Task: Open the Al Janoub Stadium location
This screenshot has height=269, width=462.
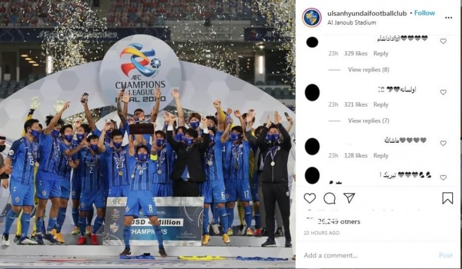Action: (x=352, y=22)
